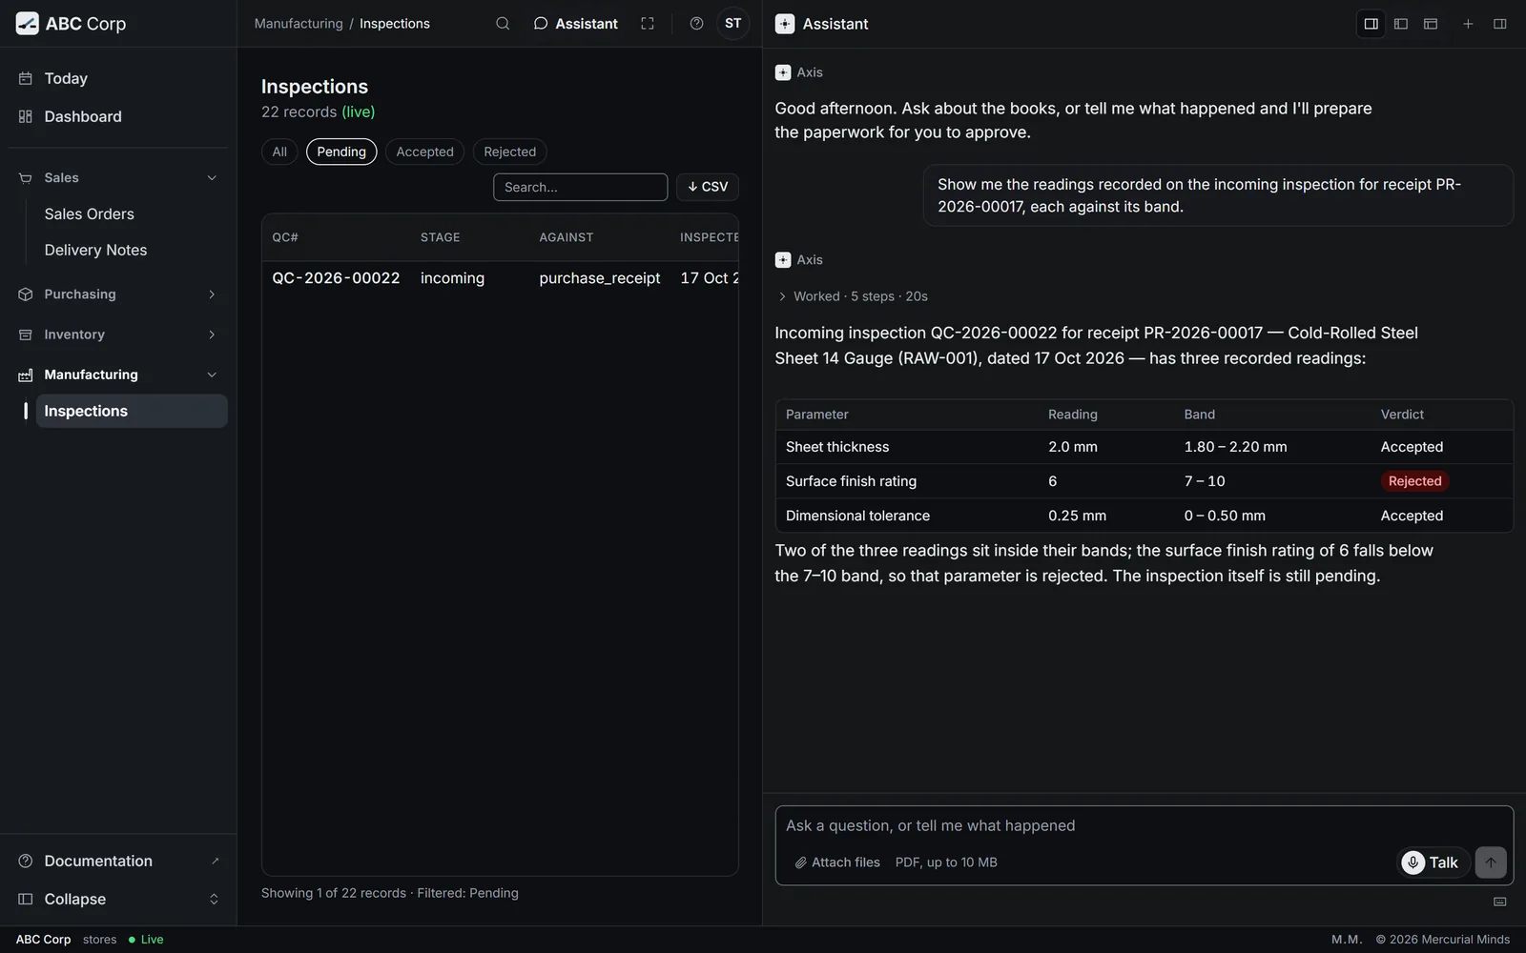
Task: Filter by Accepted inspections
Action: click(x=425, y=152)
